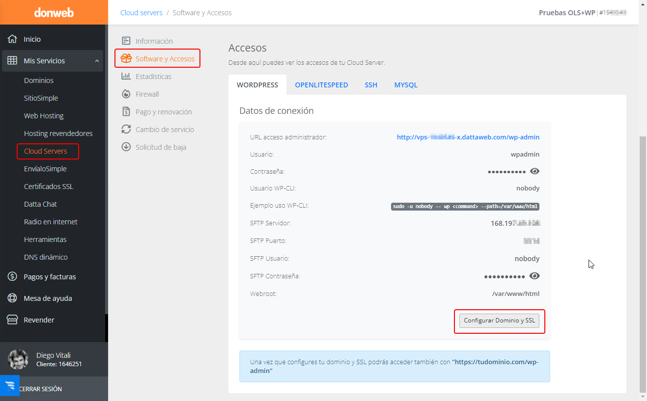Click the /var/www/html Webroot value
This screenshot has height=401, width=647.
click(x=516, y=294)
